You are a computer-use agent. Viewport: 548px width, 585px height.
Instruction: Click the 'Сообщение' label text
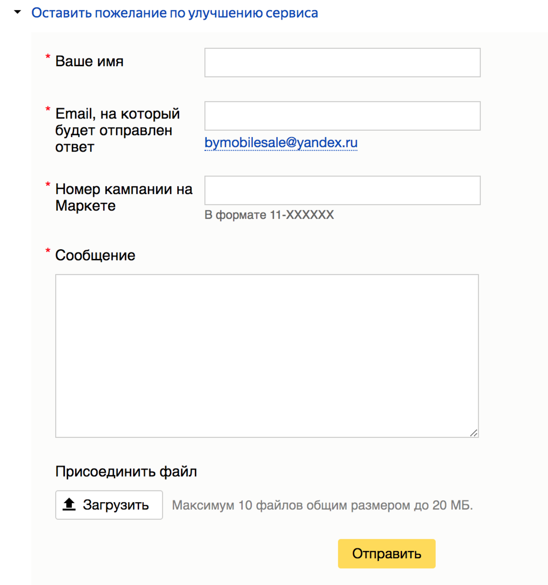click(95, 255)
